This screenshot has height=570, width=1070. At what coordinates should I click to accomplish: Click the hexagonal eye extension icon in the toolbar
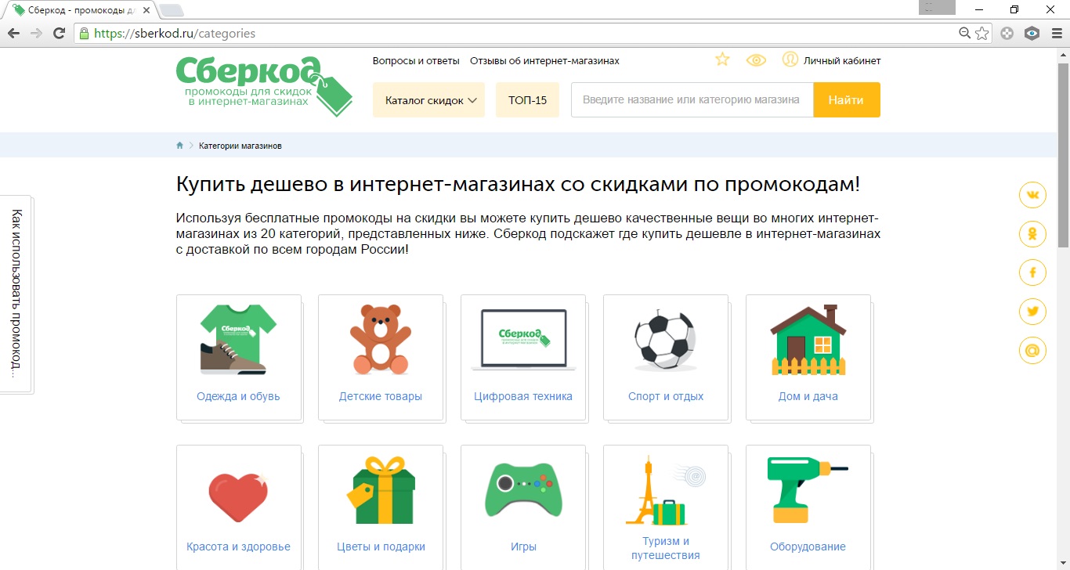click(x=1032, y=34)
